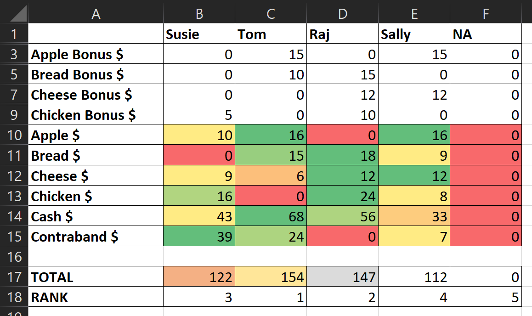Select the Bread $ label in row 11

(96, 155)
